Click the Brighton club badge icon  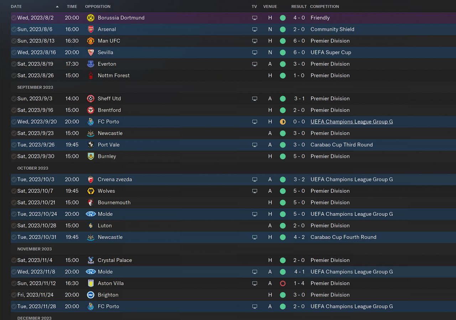(90, 295)
